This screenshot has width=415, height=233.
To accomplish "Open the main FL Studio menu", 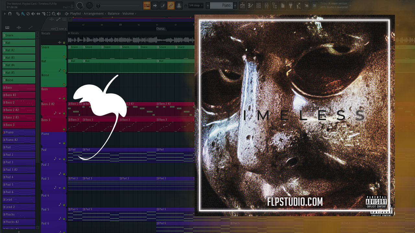I will point(3,5).
